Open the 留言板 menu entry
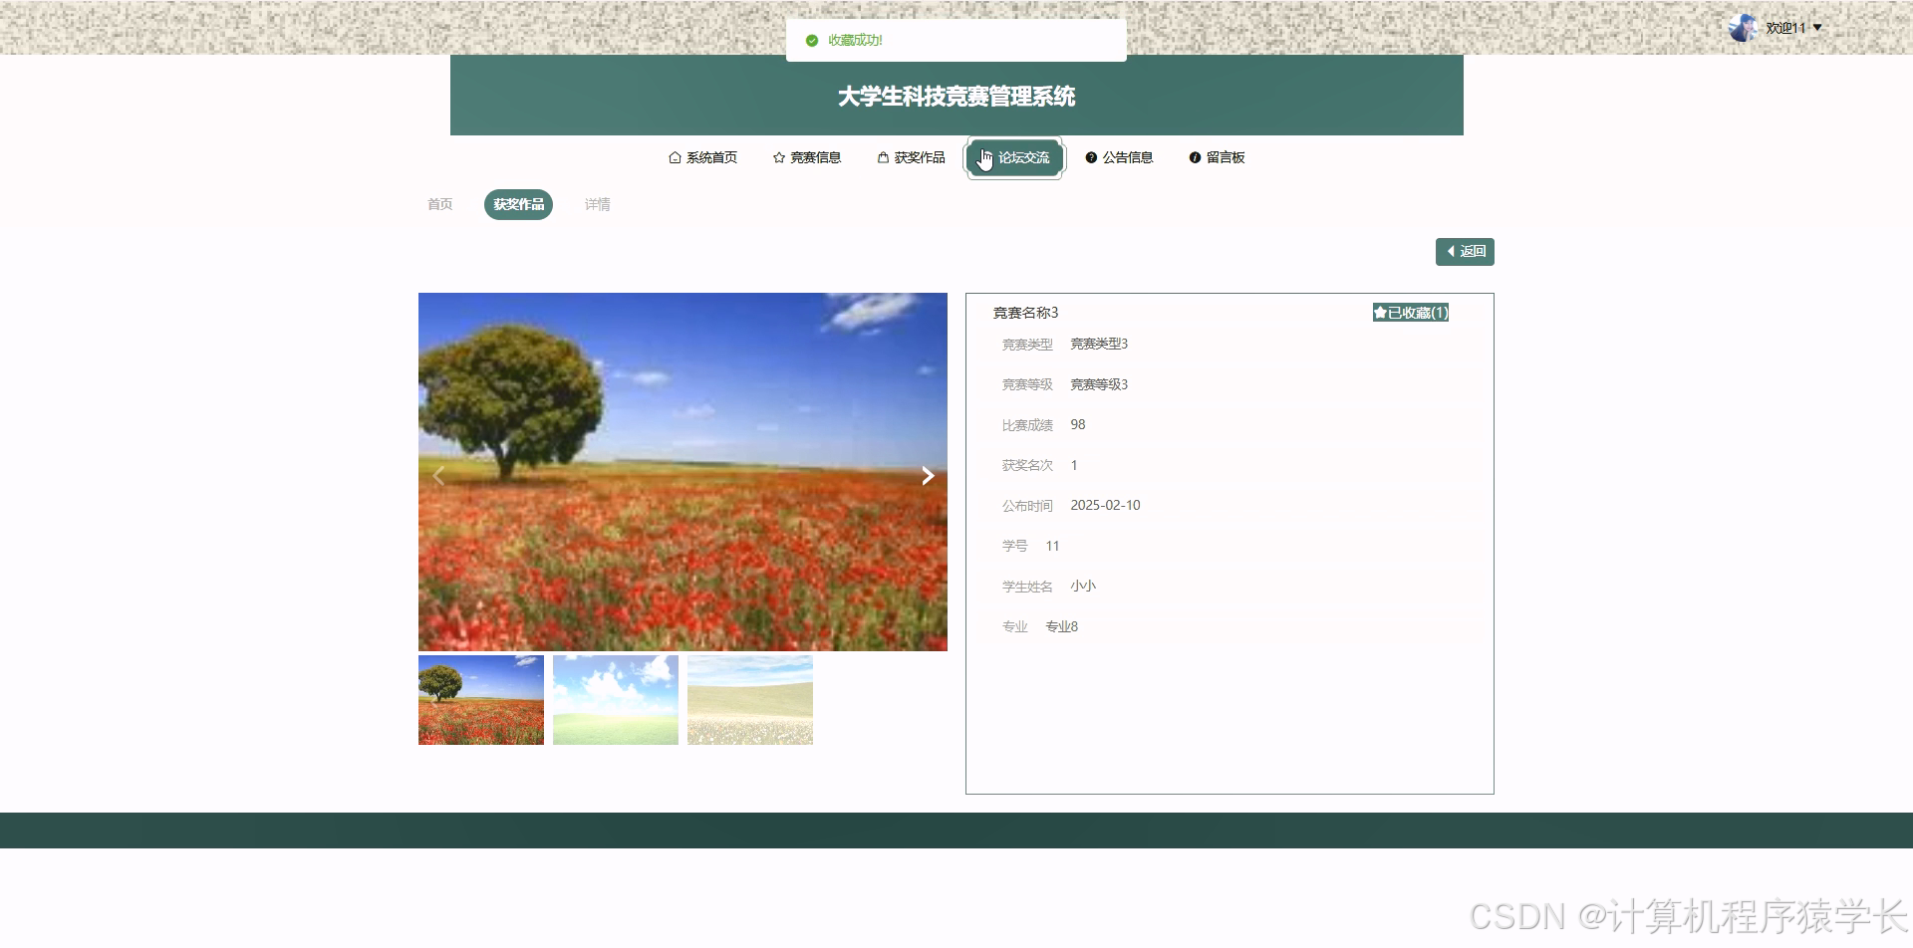 [x=1227, y=157]
